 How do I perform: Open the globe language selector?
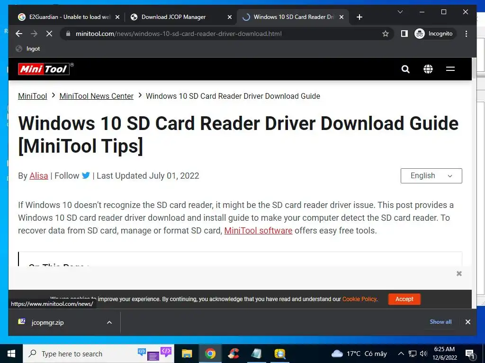[428, 69]
